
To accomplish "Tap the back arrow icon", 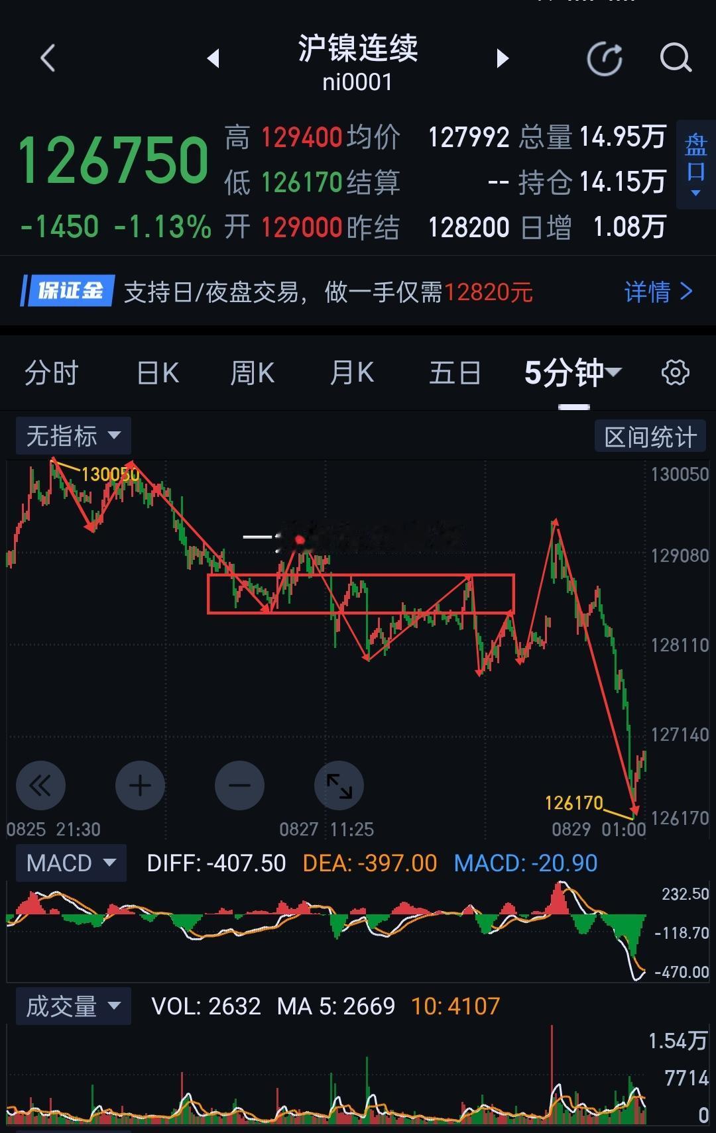I will [x=48, y=58].
